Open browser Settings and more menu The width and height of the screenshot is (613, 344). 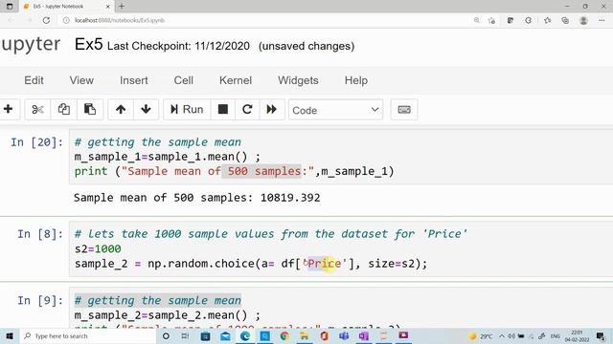pyautogui.click(x=602, y=20)
